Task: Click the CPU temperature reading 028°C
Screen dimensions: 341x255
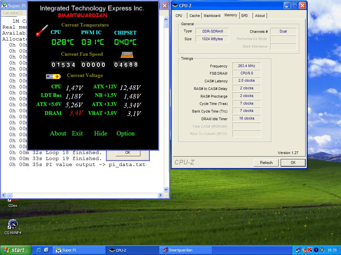Action: pyautogui.click(x=63, y=42)
